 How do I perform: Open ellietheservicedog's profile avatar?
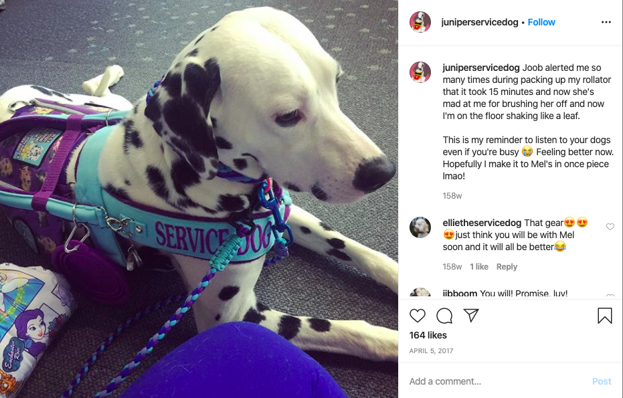pyautogui.click(x=420, y=227)
